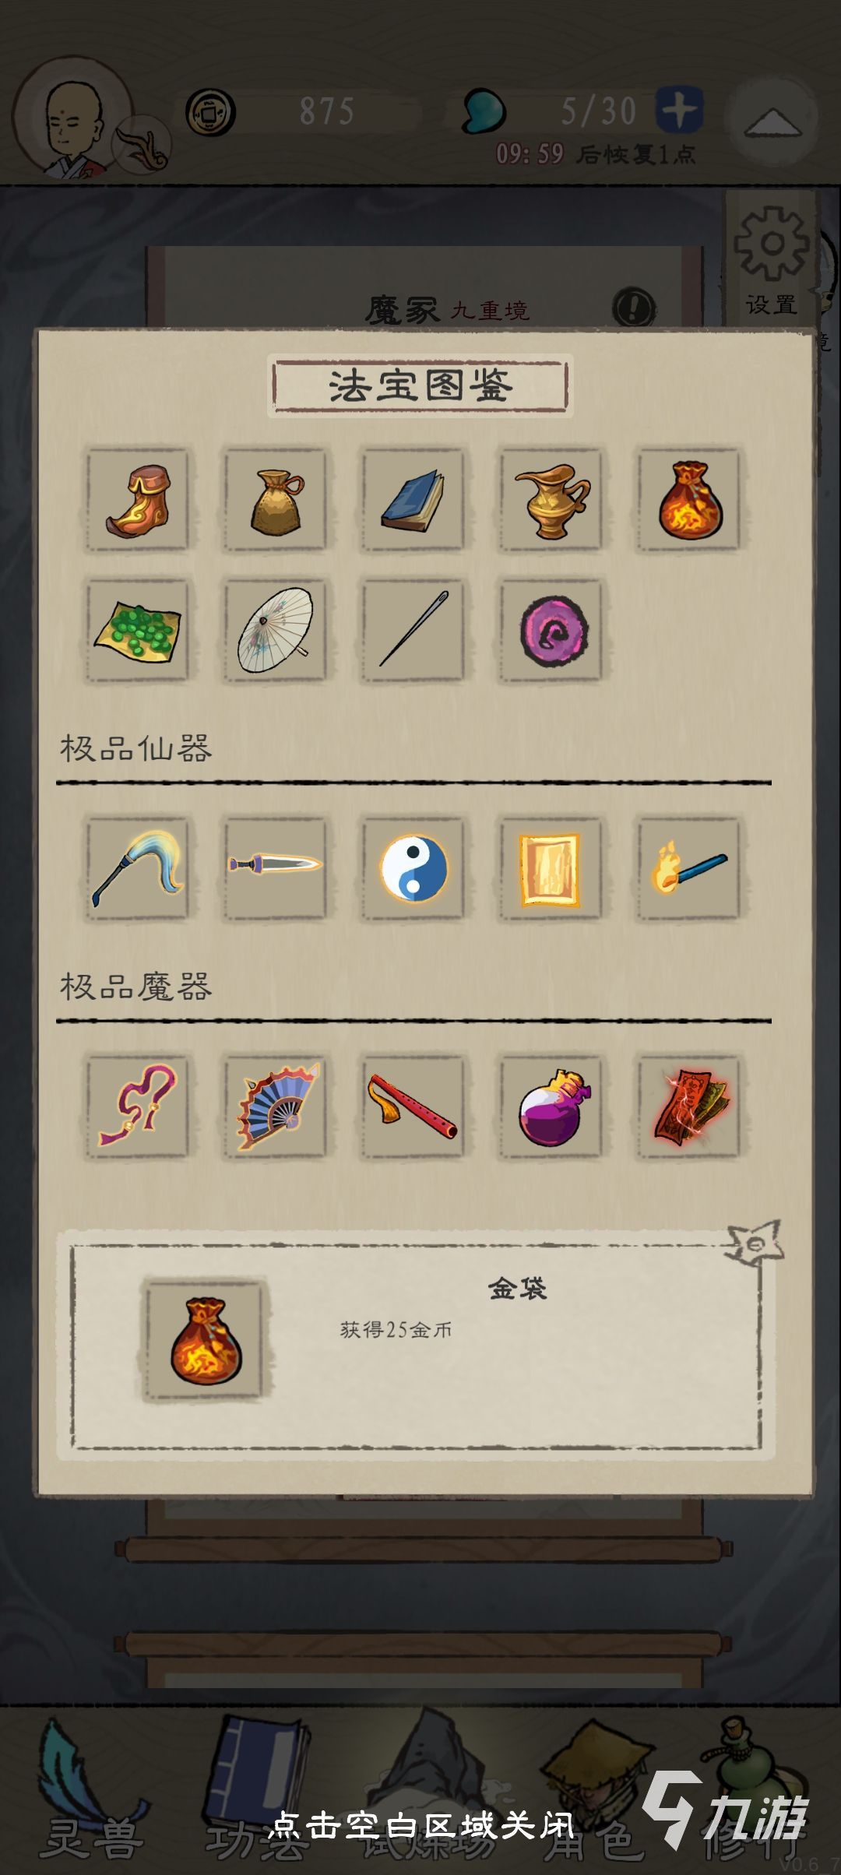Choose the golden pitcher treasure
The height and width of the screenshot is (1875, 841).
coord(551,500)
